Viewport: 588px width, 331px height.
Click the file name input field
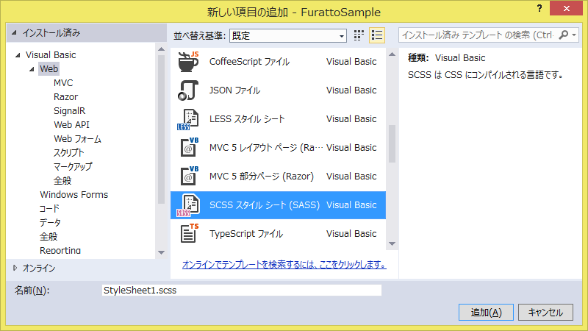click(x=241, y=291)
